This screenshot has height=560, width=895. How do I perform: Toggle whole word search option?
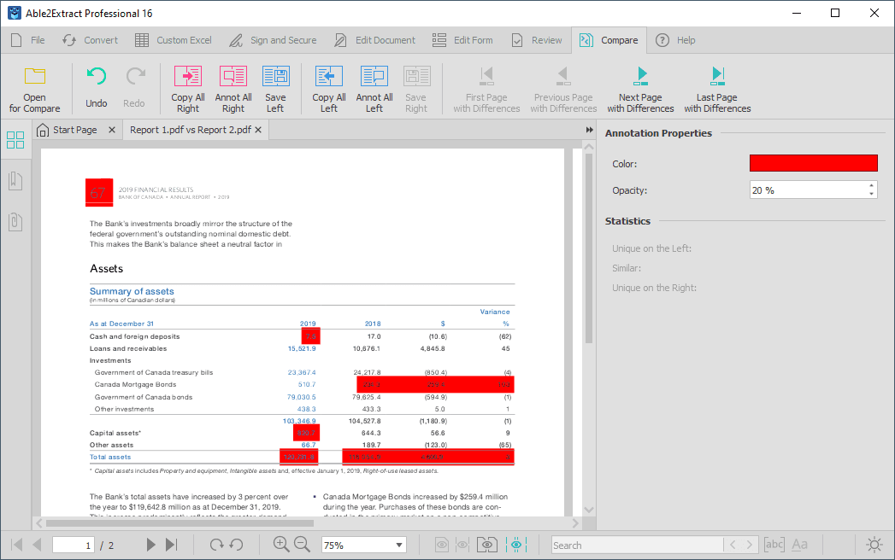(x=774, y=545)
